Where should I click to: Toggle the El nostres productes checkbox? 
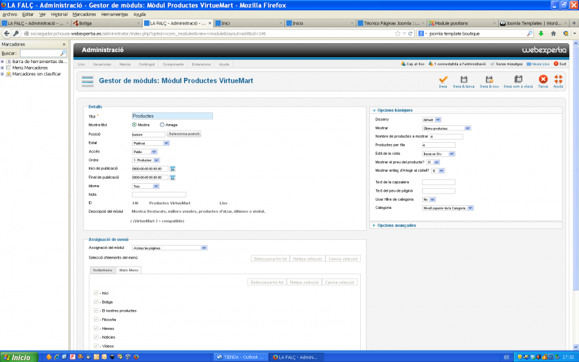click(96, 311)
